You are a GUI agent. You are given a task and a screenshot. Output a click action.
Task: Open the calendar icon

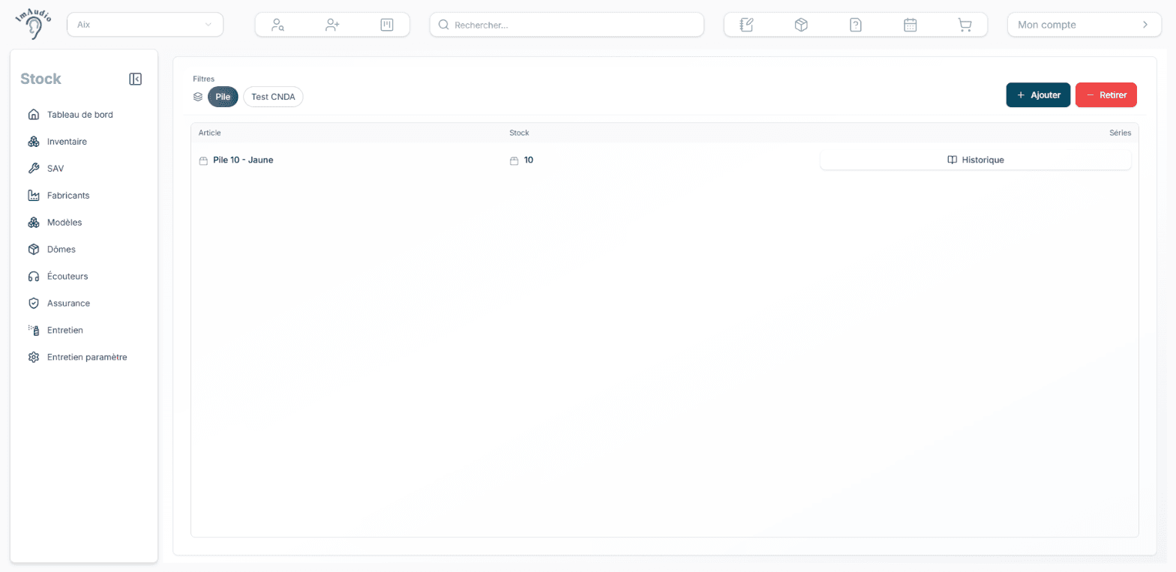[910, 25]
